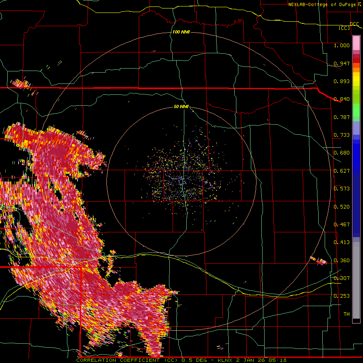The width and height of the screenshot is (363, 363).
Task: Click the 0.360 color scale label
Action: click(342, 261)
